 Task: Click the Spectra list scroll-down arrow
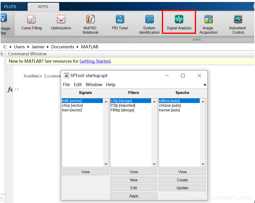tap(203, 164)
